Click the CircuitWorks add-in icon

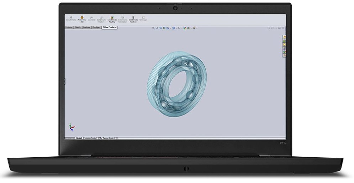[71, 19]
